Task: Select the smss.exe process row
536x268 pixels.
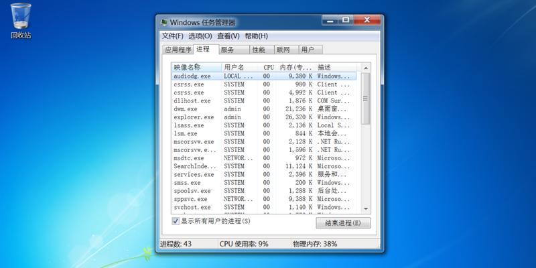Action: pos(264,182)
